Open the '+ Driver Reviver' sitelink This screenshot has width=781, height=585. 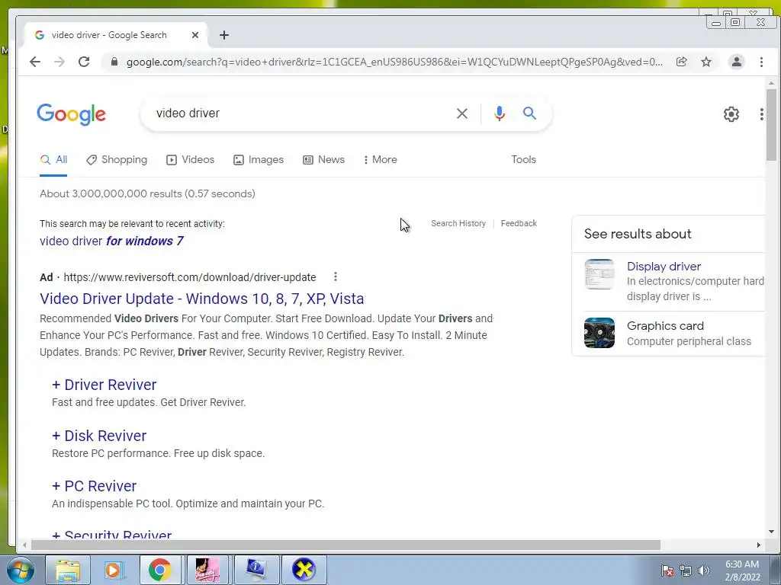pyautogui.click(x=104, y=385)
